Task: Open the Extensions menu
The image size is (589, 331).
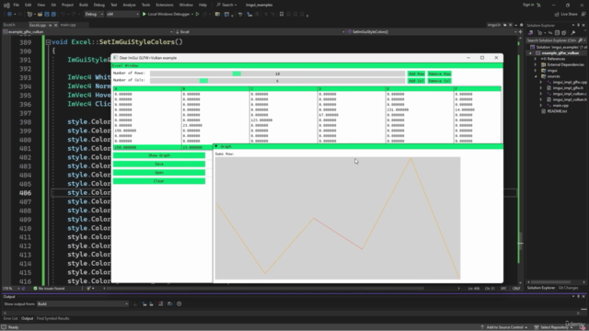Action: [165, 5]
